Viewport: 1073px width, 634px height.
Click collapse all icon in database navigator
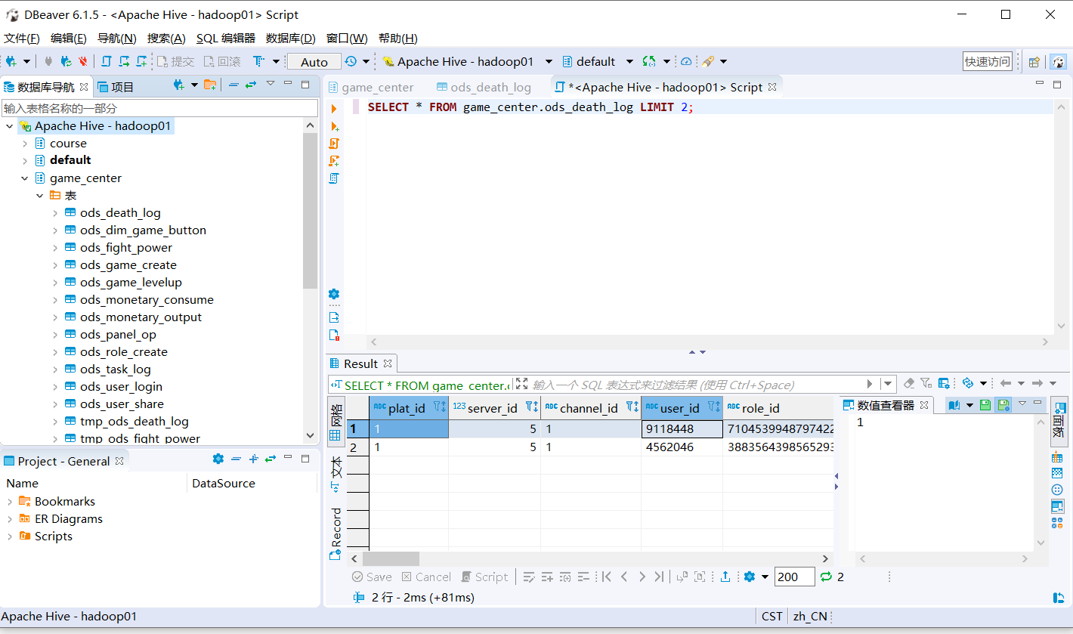(233, 85)
